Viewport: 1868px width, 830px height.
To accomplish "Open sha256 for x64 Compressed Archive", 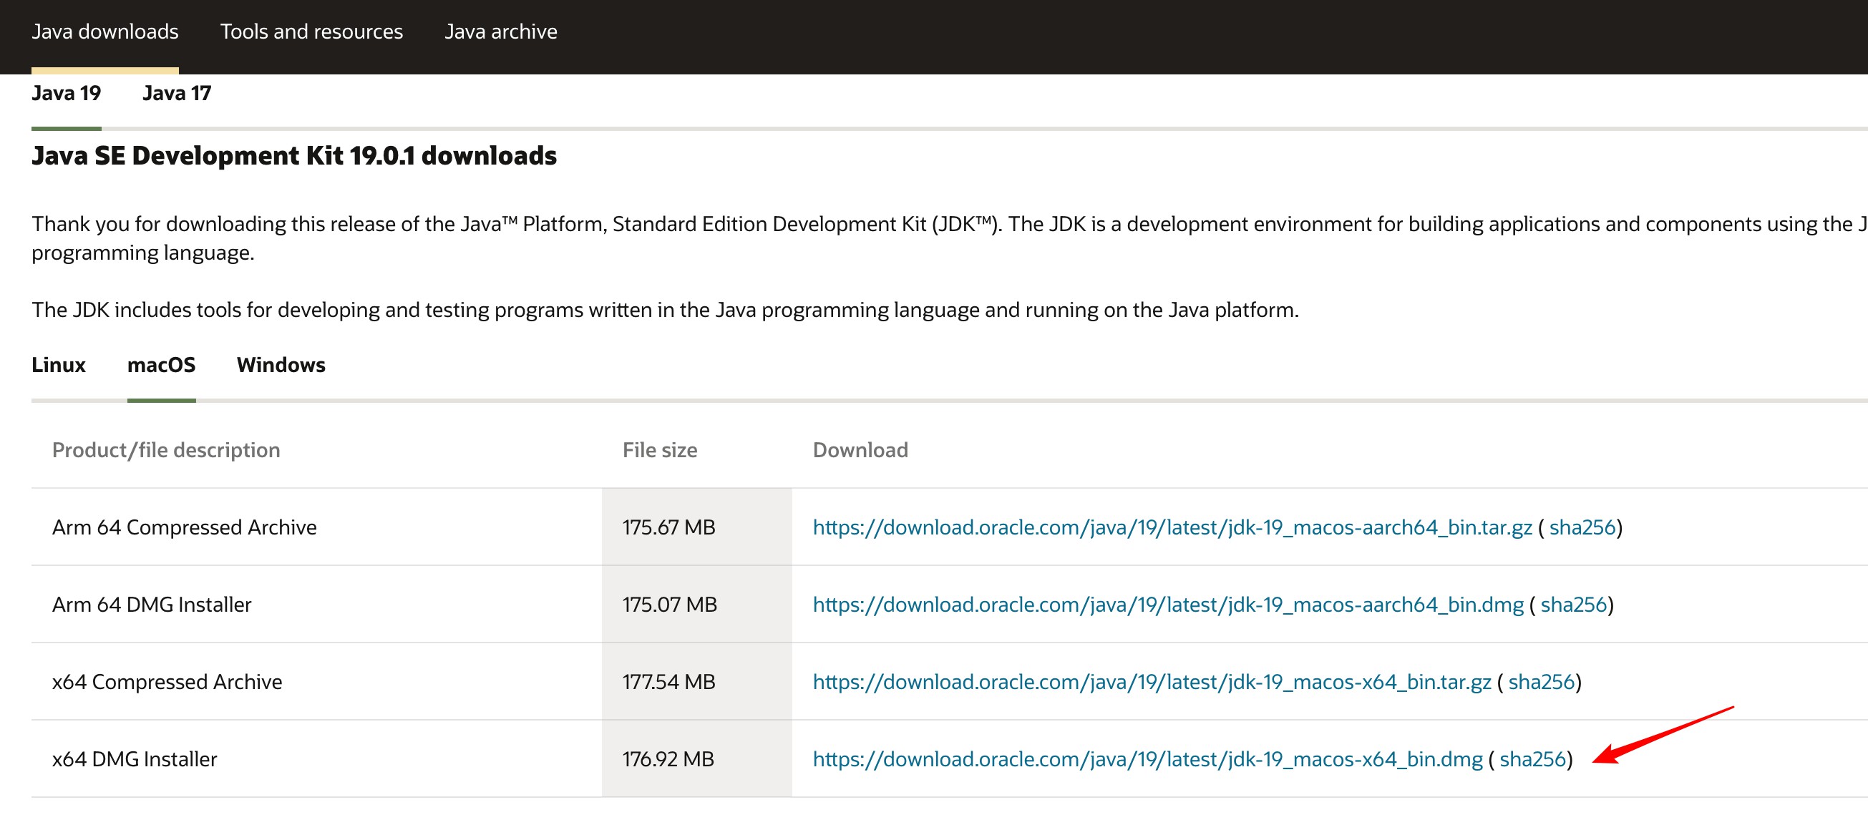I will 1542,683.
